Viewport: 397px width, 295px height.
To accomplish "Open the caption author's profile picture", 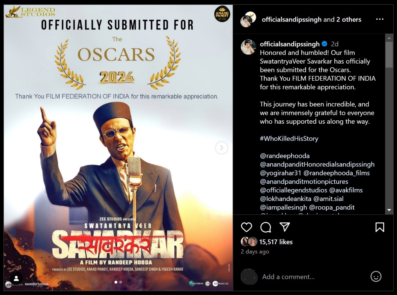I will pyautogui.click(x=248, y=47).
